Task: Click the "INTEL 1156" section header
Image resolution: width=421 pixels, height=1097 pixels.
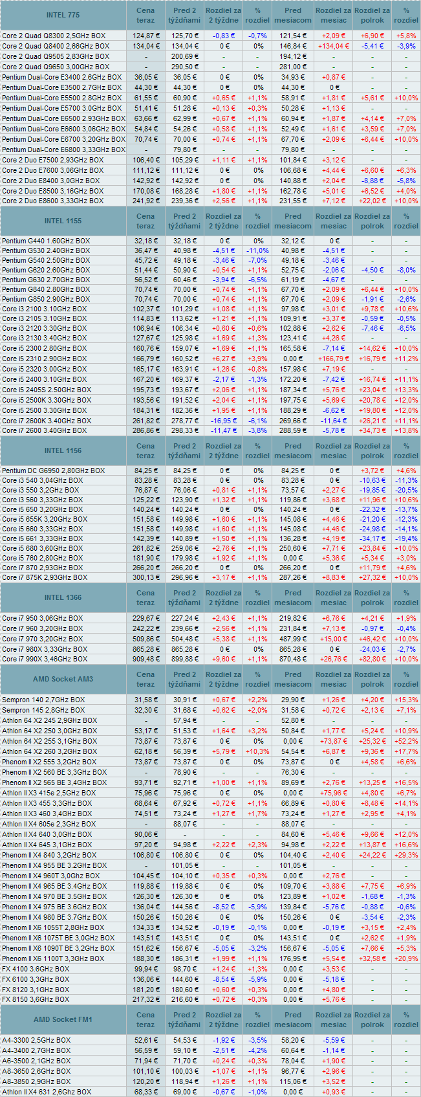Action: click(63, 450)
